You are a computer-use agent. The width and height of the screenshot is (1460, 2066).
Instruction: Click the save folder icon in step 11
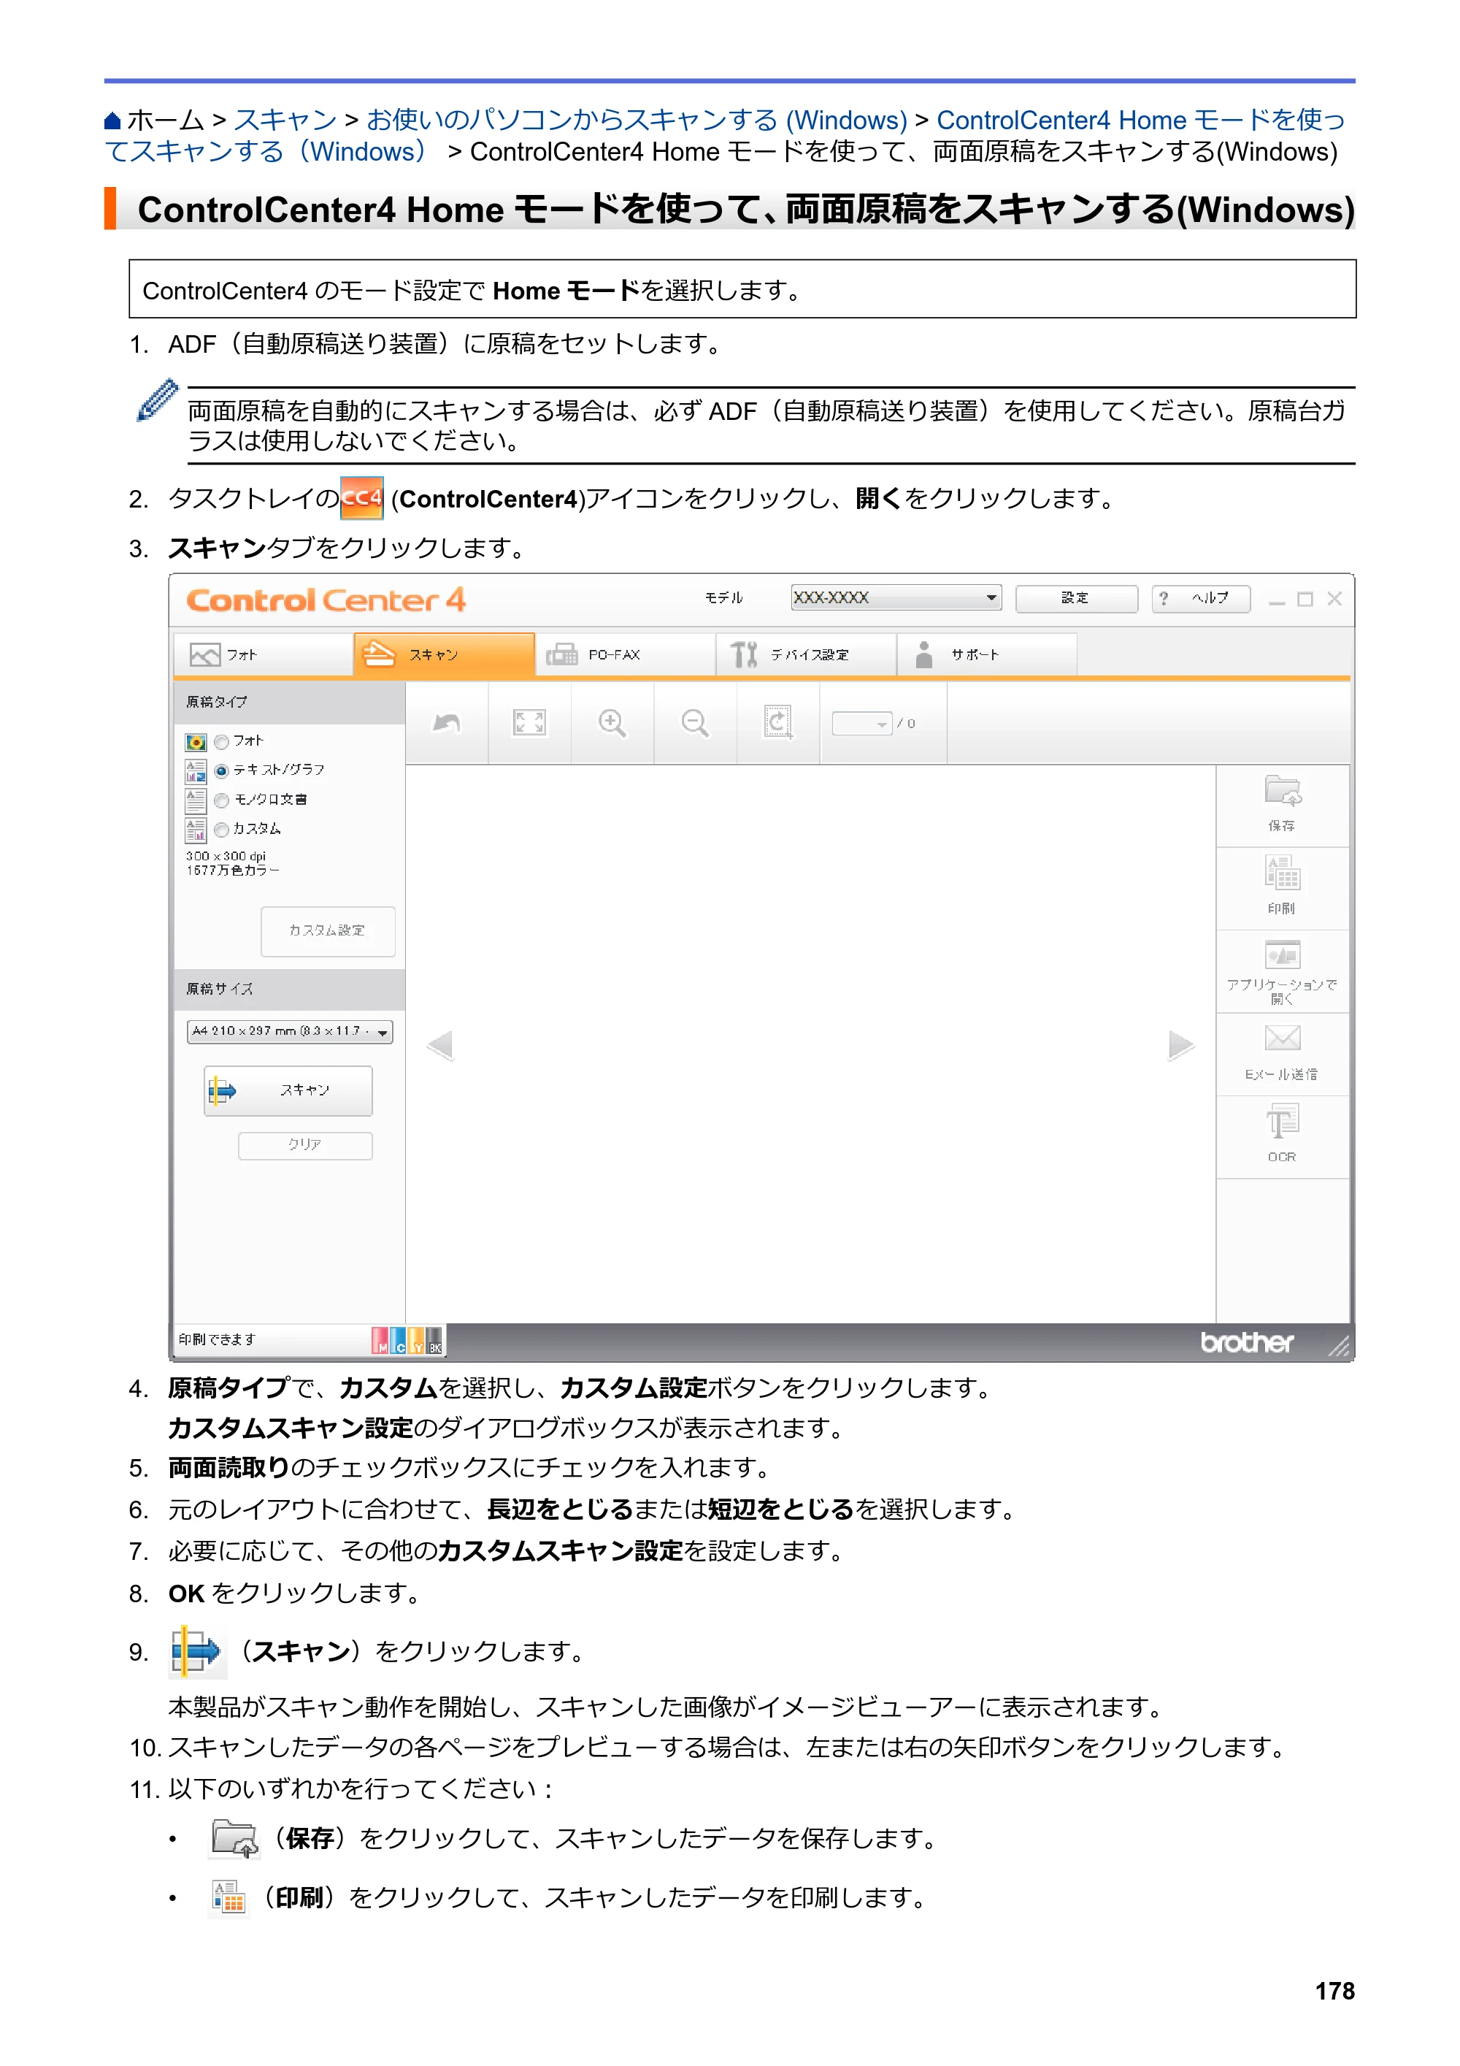point(235,1839)
